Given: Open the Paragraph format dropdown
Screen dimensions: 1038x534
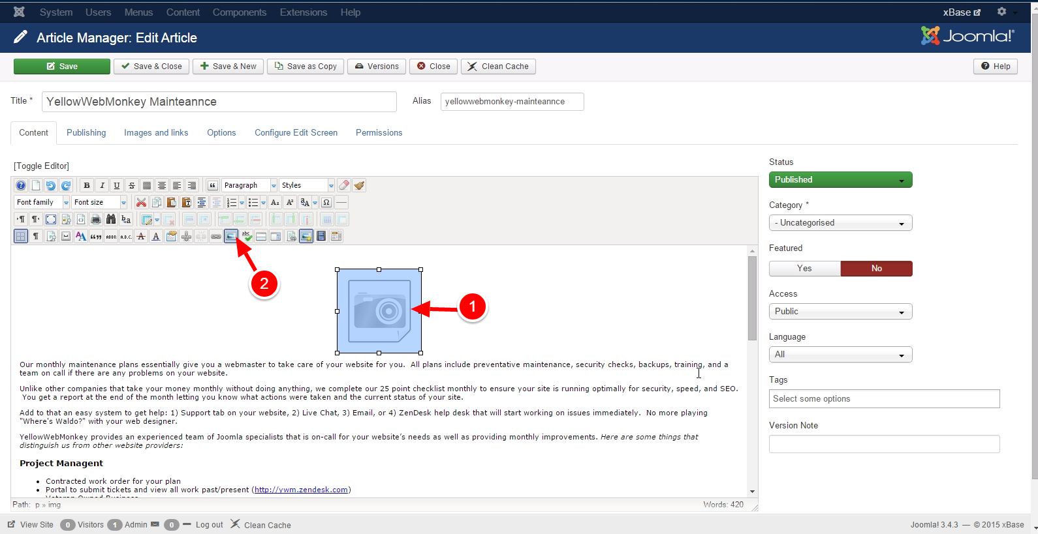Looking at the screenshot, I should pyautogui.click(x=249, y=185).
